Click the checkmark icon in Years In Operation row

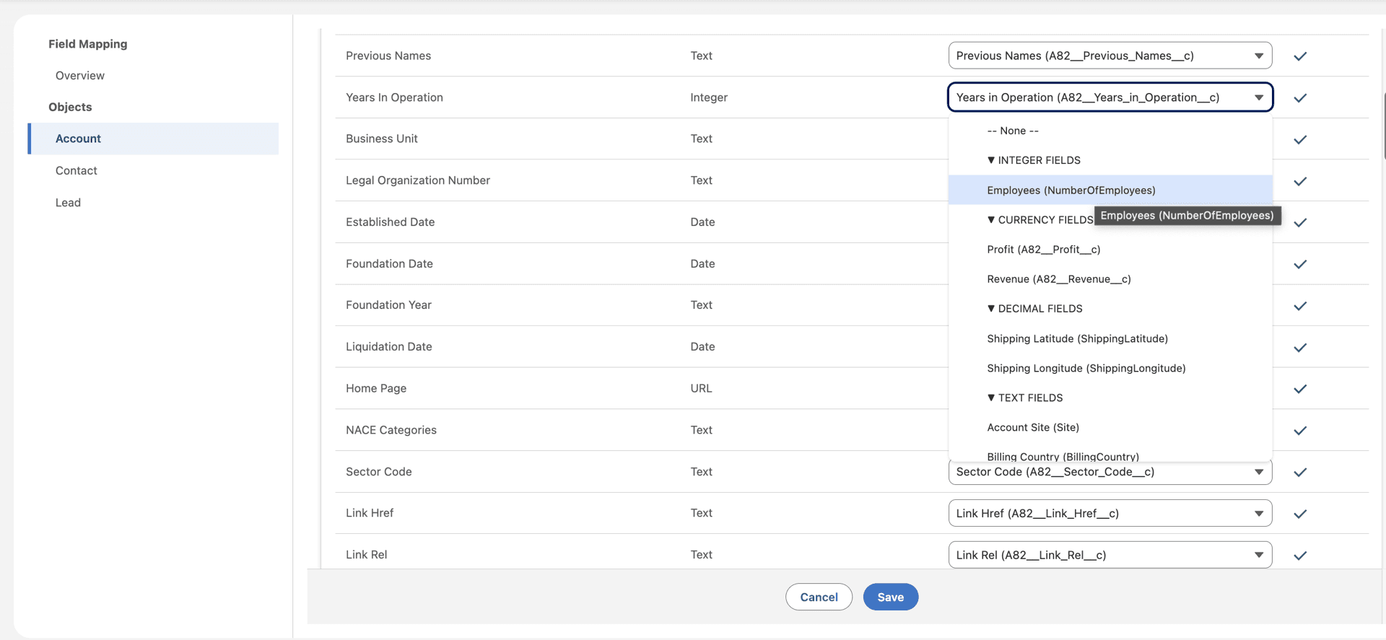(1300, 98)
